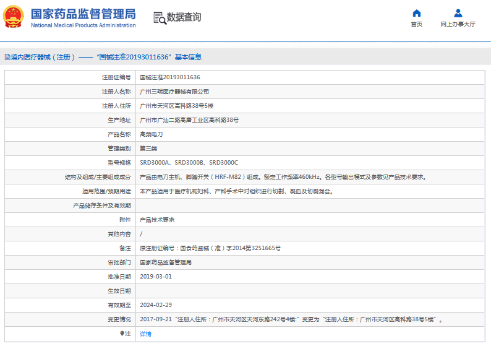Screen dimensions: 491x346
Task: Click the 注册证编号 row label
Action: coord(116,77)
